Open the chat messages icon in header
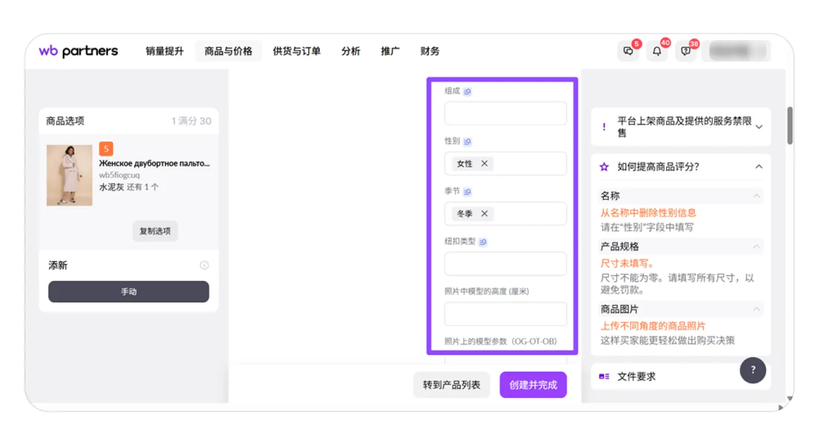Image resolution: width=819 pixels, height=445 pixels. tap(628, 51)
